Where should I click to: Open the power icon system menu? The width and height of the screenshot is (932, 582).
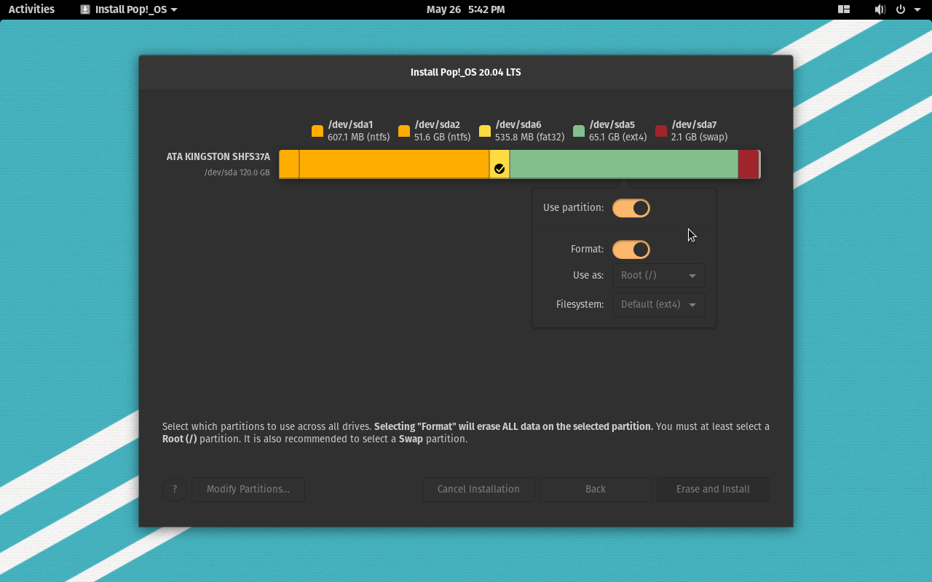point(901,9)
